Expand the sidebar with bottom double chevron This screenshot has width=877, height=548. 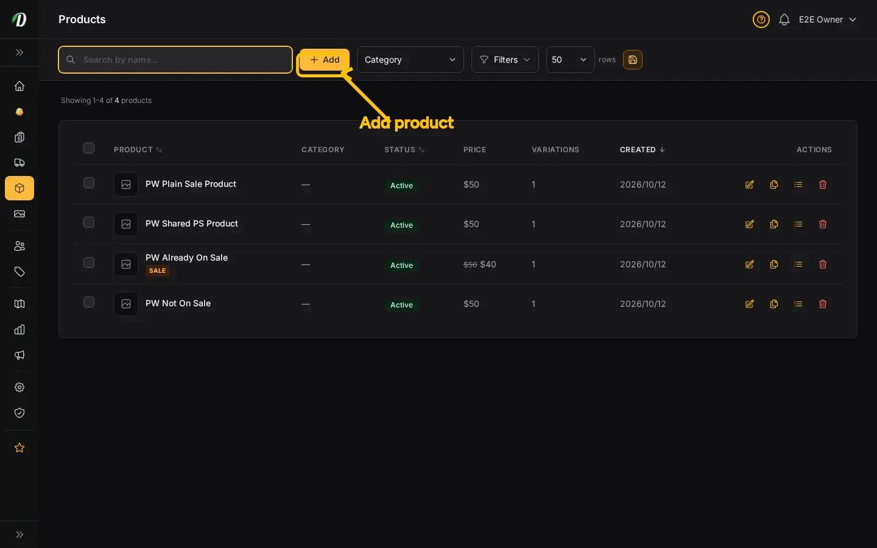19,535
